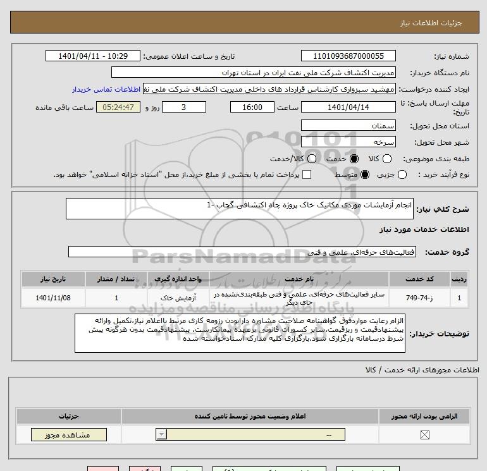Click the general need description text box
The image size is (487, 471).
pos(240,209)
